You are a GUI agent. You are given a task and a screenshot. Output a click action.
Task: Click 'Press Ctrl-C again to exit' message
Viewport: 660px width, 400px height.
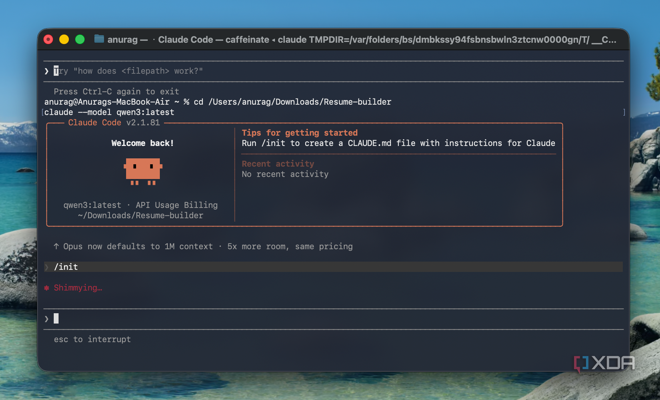click(x=116, y=92)
